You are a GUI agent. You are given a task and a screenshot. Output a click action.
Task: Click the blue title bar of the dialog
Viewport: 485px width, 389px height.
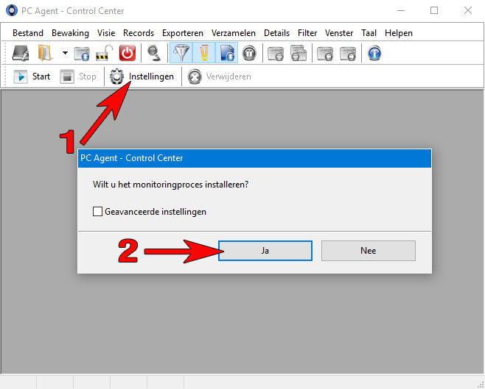(x=254, y=158)
